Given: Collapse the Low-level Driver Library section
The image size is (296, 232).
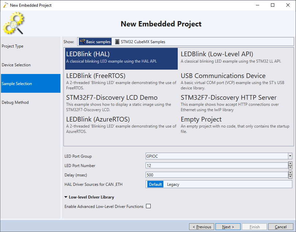Looking at the screenshot, I should (x=66, y=197).
